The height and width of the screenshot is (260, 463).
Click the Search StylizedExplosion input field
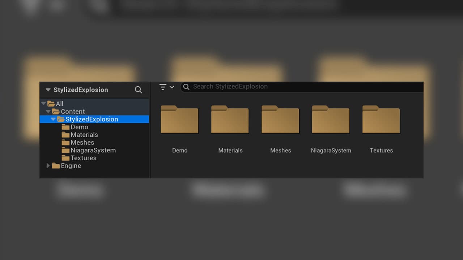[x=302, y=87]
